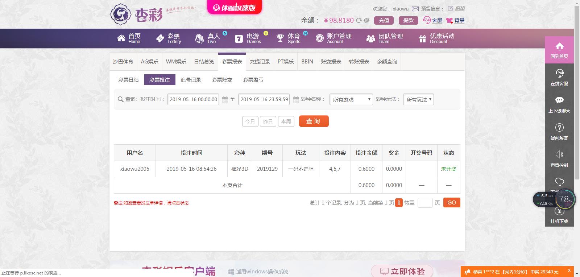This screenshot has height=277, width=580.
Task: Expand the 所有玩法 play type dropdown
Action: click(x=418, y=99)
